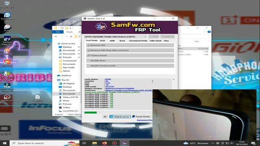The width and height of the screenshot is (260, 146).
Task: Click the Up arrow in File Explorer
Action: click(x=71, y=36)
